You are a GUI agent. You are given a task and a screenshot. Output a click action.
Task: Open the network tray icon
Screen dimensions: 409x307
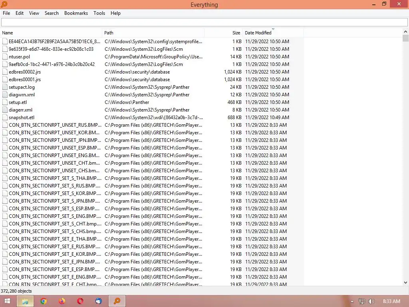click(361, 301)
